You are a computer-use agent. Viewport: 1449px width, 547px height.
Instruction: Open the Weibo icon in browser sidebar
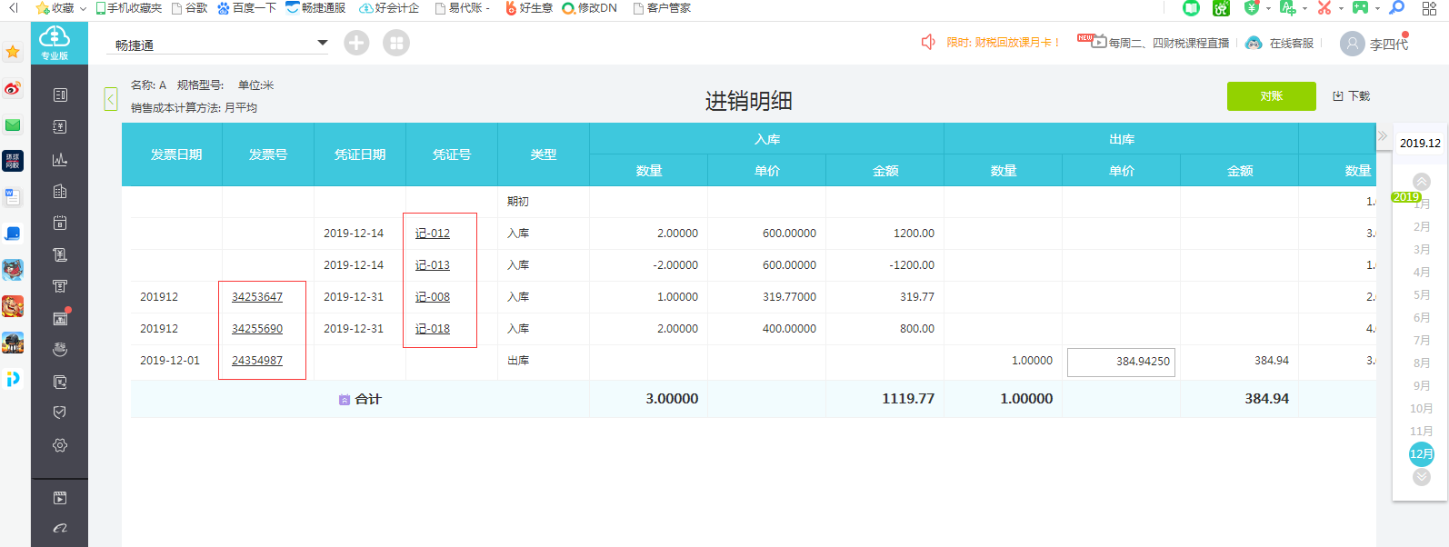point(13,88)
